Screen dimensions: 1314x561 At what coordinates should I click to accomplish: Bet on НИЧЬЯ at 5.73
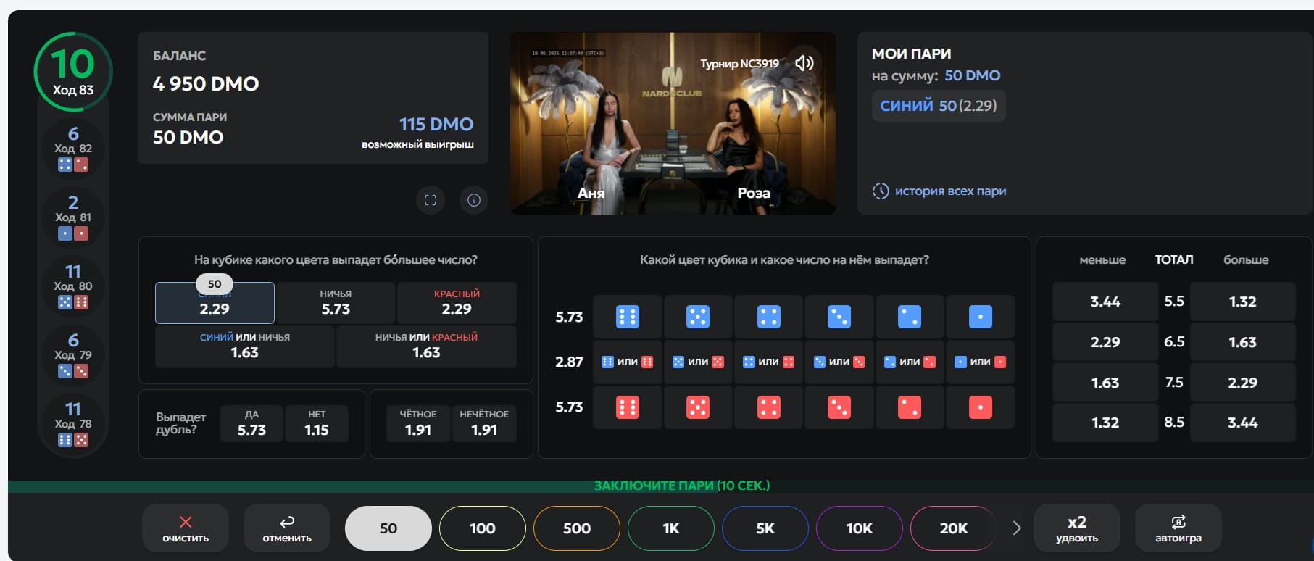click(x=336, y=302)
